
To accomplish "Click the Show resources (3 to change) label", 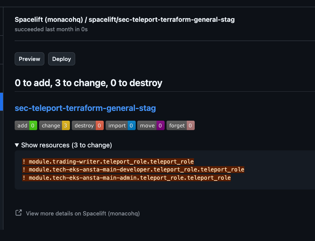I will (67, 145).
